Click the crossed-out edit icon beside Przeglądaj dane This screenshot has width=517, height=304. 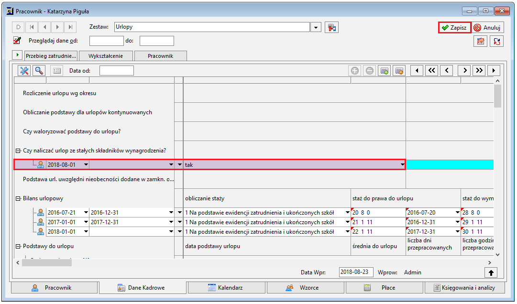point(17,41)
